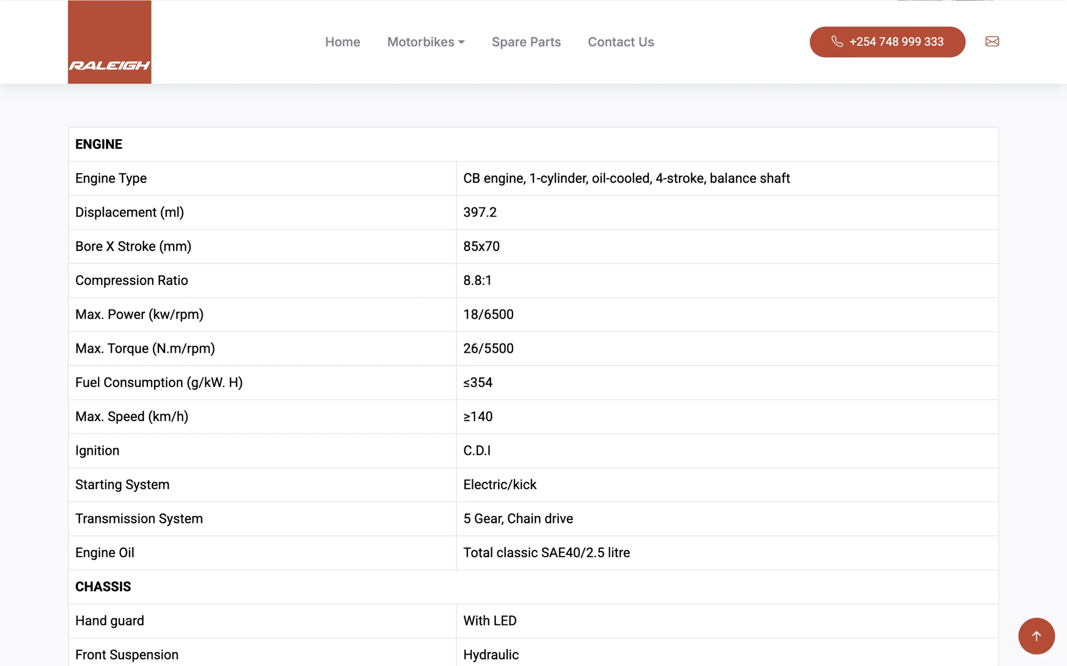Select the Electric/kick value
This screenshot has height=666, width=1067.
(499, 484)
